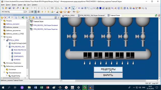Click the green restore icon on tab bar
161x90 pixels.
pyautogui.click(x=156, y=15)
